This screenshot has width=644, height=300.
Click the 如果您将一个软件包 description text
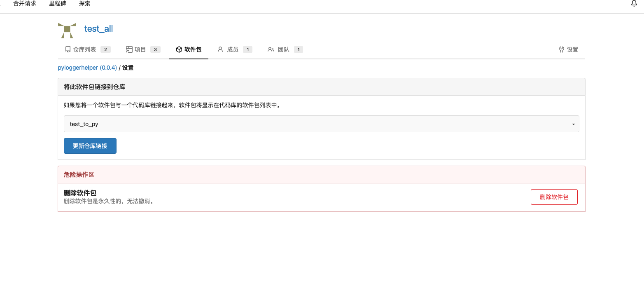[x=172, y=105]
